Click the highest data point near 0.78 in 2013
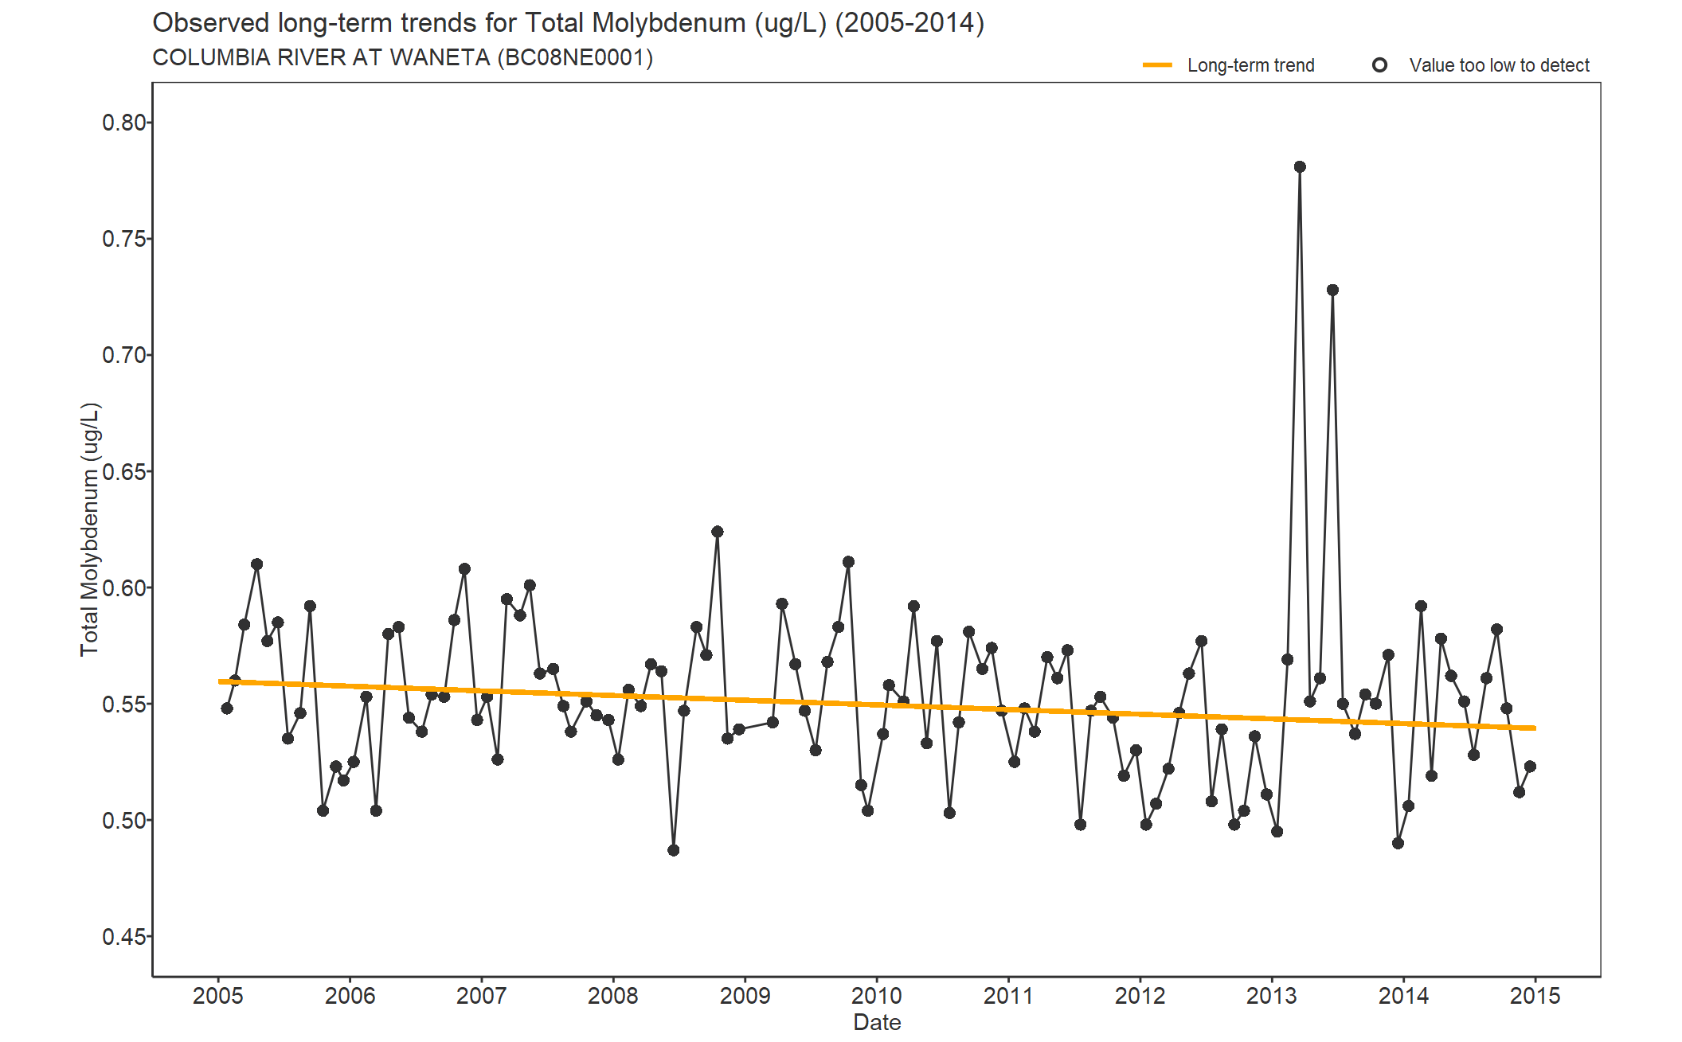Viewport: 1682px width, 1042px height. point(1300,166)
